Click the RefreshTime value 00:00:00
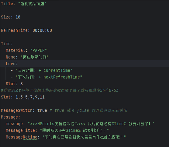 (x=42, y=30)
